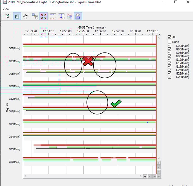The image size is (193, 186).
Task: Click vertical scrollbar down arrow
Action: coord(159,158)
